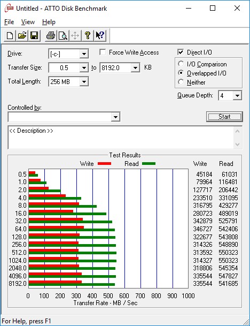
Task: Click the read value 61031
Action: coord(230,174)
